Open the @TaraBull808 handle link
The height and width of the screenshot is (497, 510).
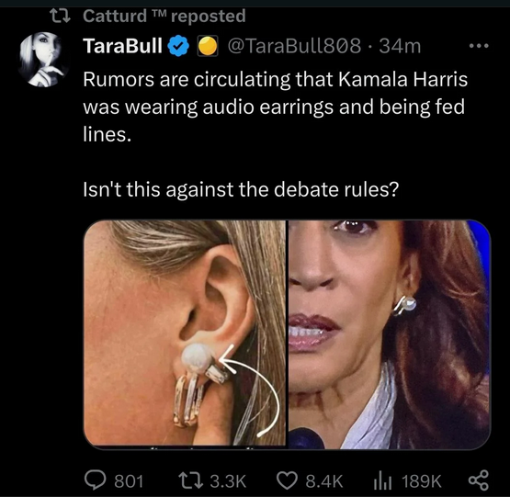point(295,46)
